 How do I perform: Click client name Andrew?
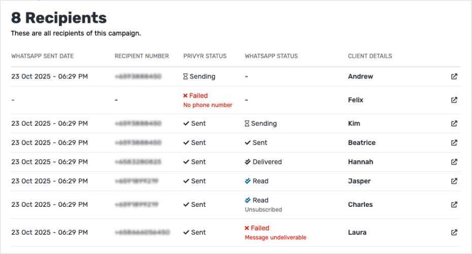tap(360, 77)
